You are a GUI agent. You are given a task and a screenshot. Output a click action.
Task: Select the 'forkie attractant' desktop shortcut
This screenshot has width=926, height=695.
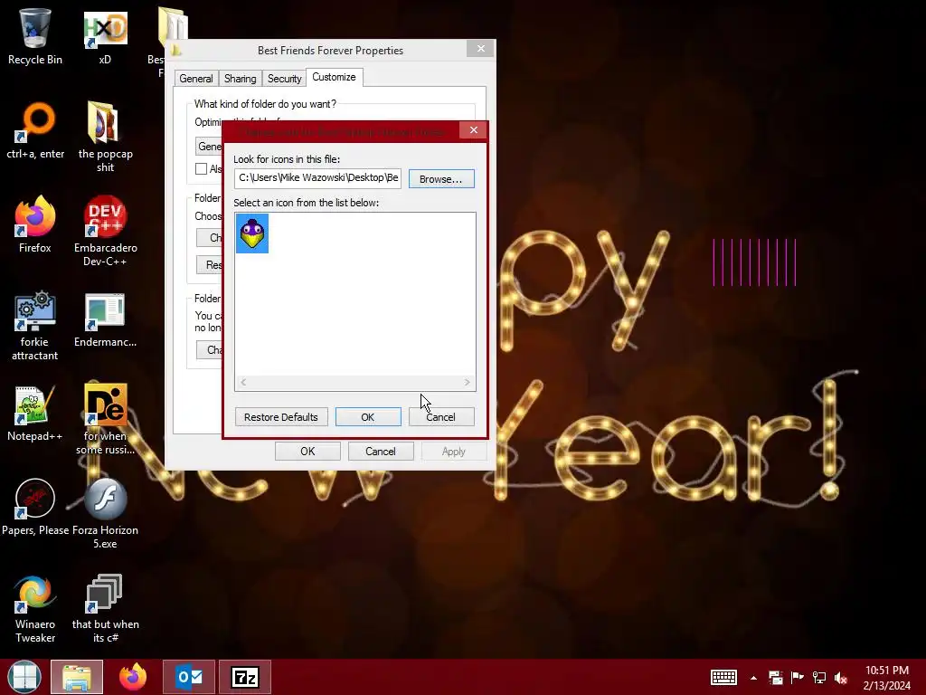click(x=35, y=325)
